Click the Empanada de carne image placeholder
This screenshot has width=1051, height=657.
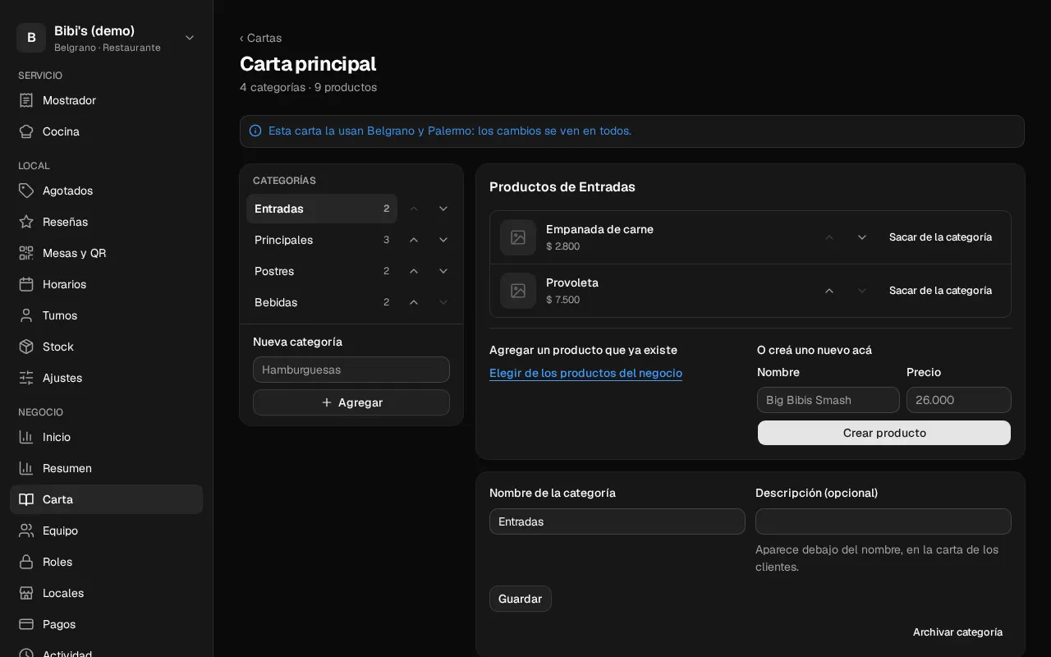tap(518, 237)
